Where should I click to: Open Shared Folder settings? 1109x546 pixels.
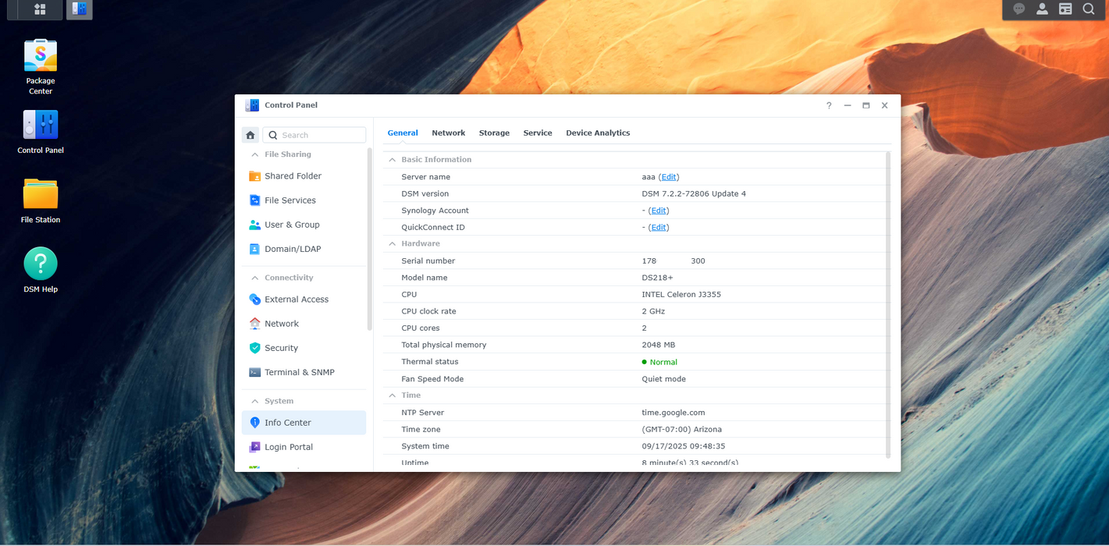[304, 176]
